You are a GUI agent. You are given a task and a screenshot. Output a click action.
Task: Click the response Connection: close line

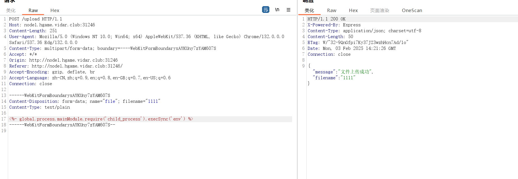(x=329, y=54)
